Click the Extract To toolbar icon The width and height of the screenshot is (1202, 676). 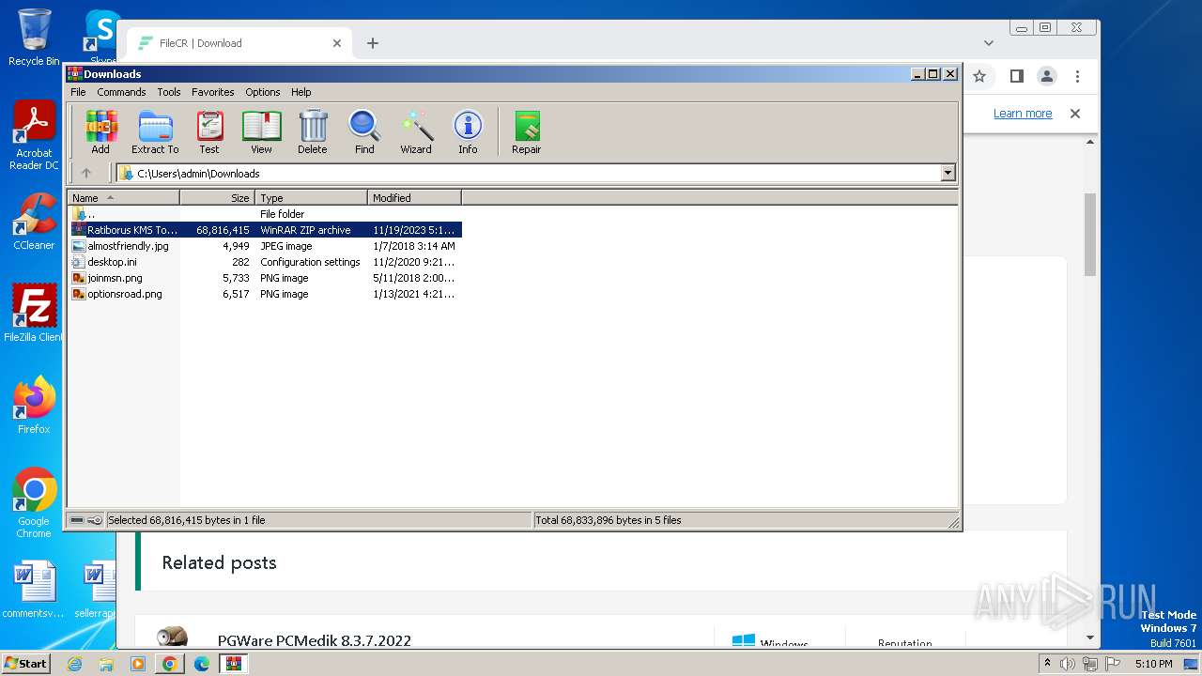click(x=155, y=131)
